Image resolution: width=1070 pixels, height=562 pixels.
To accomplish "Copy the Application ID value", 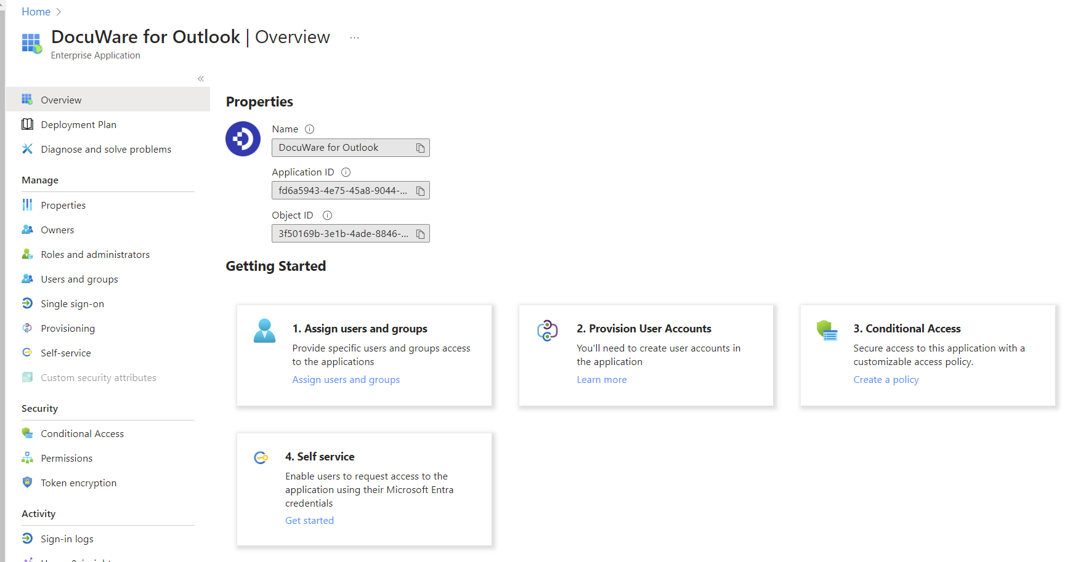I will click(x=420, y=191).
